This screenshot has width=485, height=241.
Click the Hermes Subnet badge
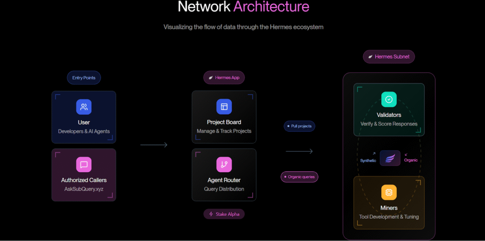point(389,57)
